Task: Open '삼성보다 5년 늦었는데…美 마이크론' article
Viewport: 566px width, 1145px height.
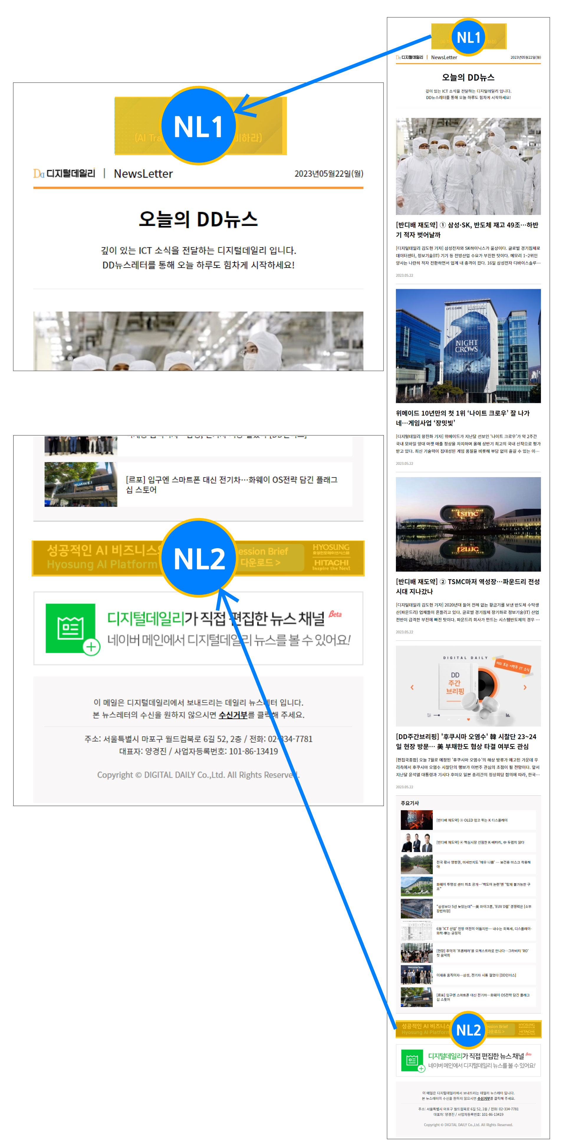Action: point(483,908)
